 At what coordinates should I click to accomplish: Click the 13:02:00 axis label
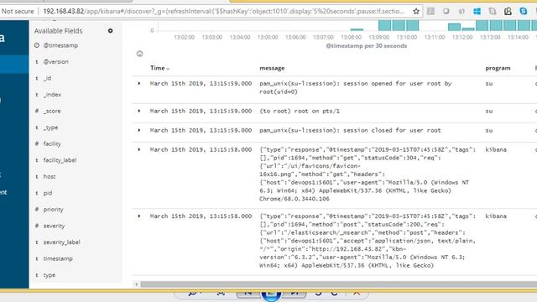(x=185, y=37)
